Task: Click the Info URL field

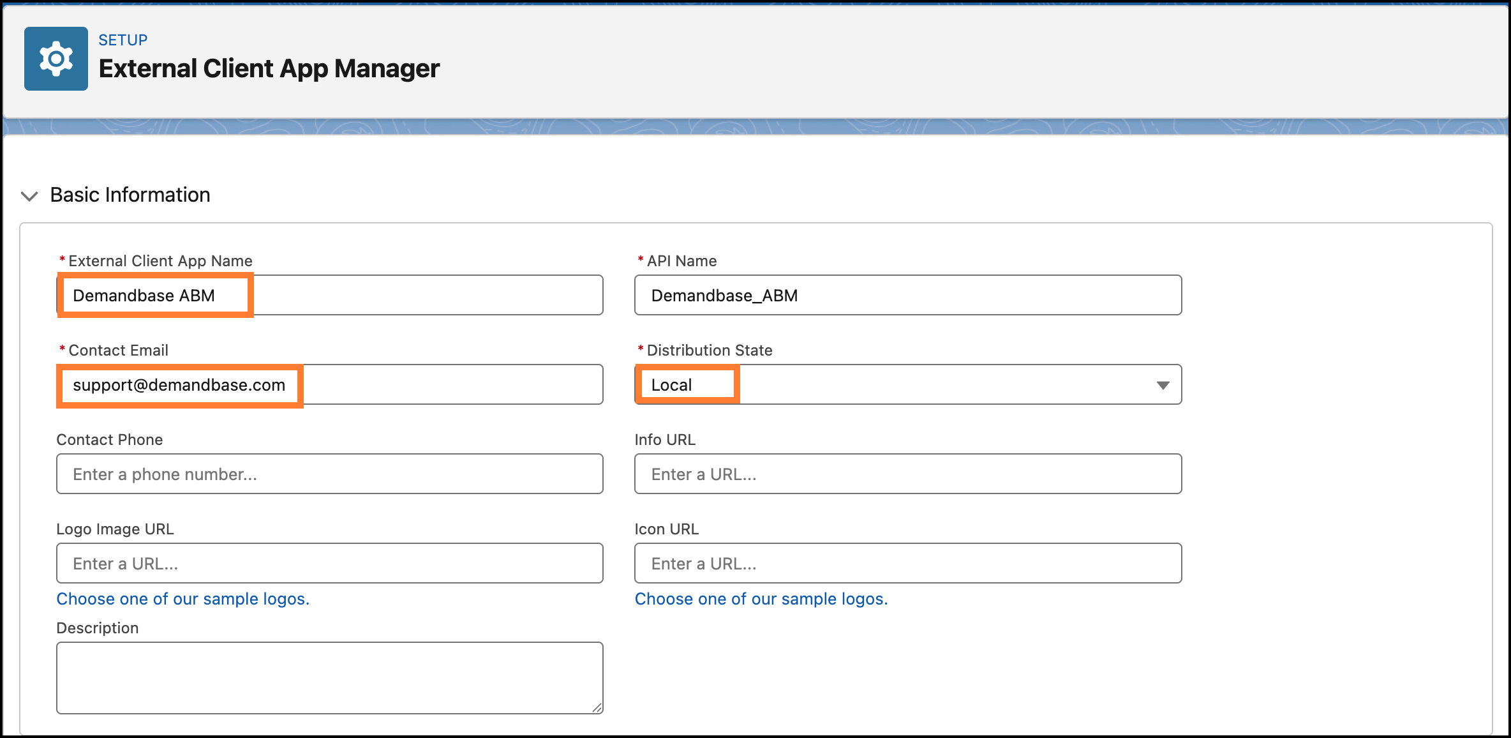Action: pyautogui.click(x=907, y=474)
